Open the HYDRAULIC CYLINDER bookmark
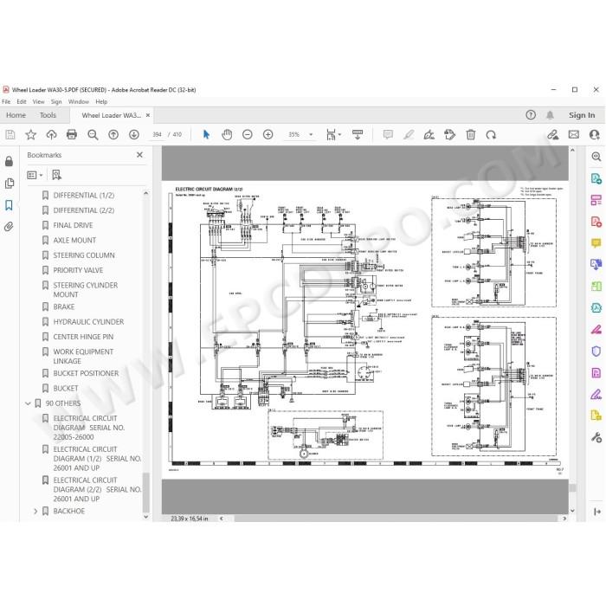 (x=88, y=321)
